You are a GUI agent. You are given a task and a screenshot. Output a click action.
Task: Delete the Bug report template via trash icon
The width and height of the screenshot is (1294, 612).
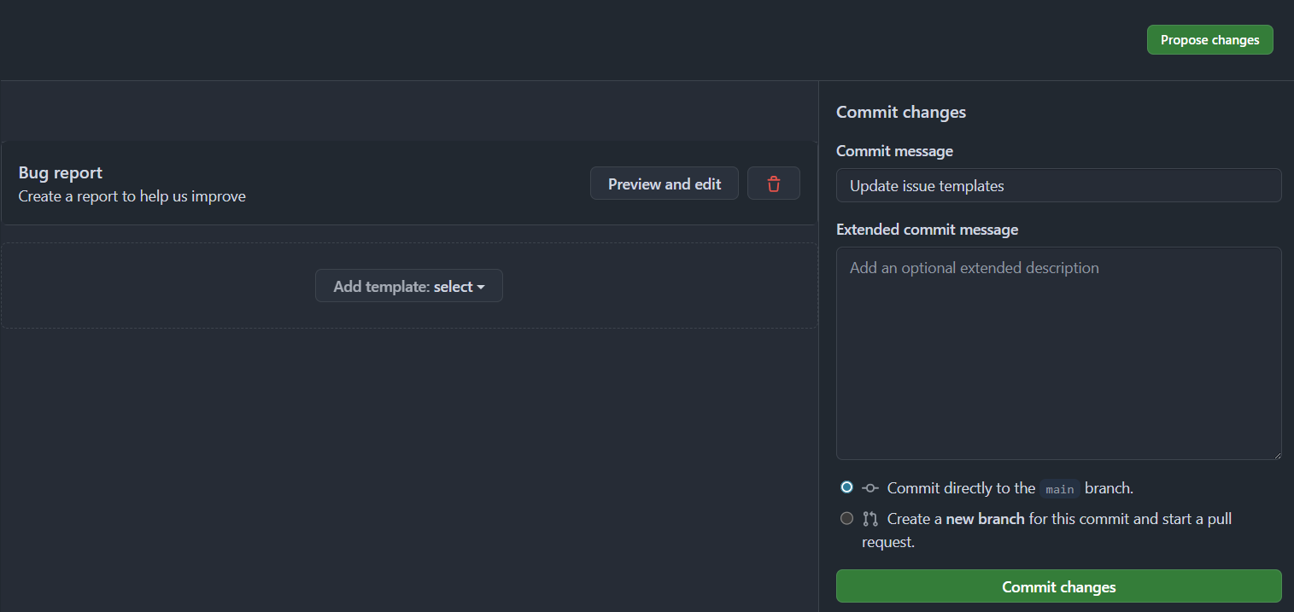coord(773,184)
